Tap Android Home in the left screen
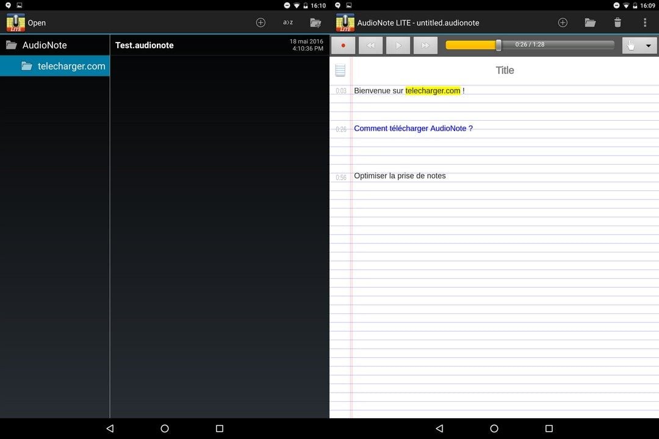This screenshot has width=659, height=439. [165, 429]
